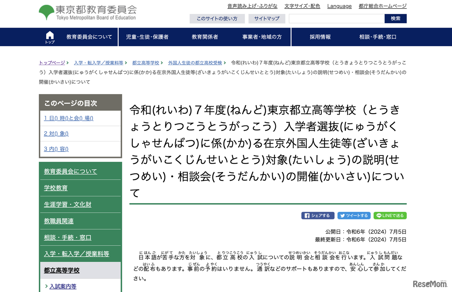This screenshot has height=292, width=452.
Task: Open the 児童・生徒・保護者 navigation menu
Action: click(148, 37)
